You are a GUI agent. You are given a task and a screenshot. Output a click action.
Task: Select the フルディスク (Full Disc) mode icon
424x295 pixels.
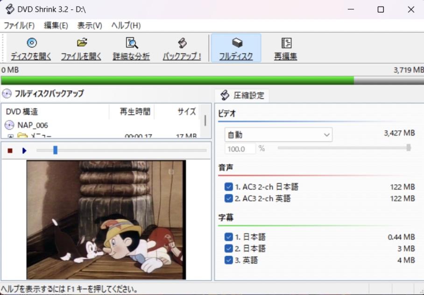[x=236, y=43]
